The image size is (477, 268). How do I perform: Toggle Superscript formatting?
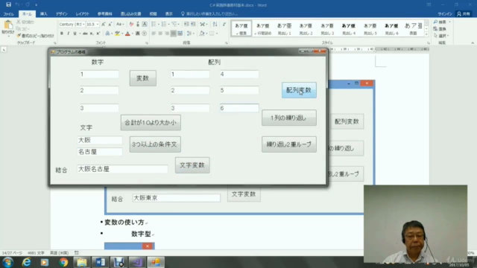click(x=98, y=33)
